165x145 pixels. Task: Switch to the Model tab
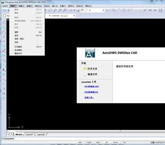click(x=19, y=134)
